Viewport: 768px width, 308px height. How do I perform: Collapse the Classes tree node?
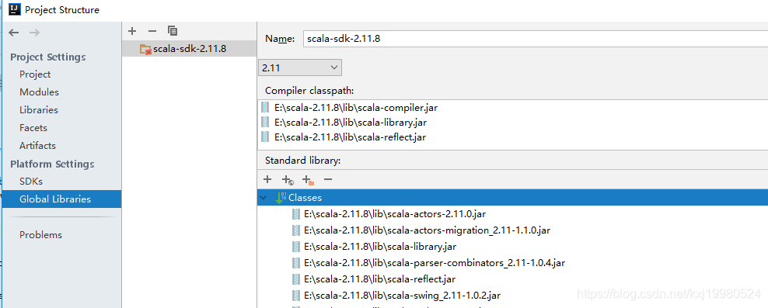point(264,198)
